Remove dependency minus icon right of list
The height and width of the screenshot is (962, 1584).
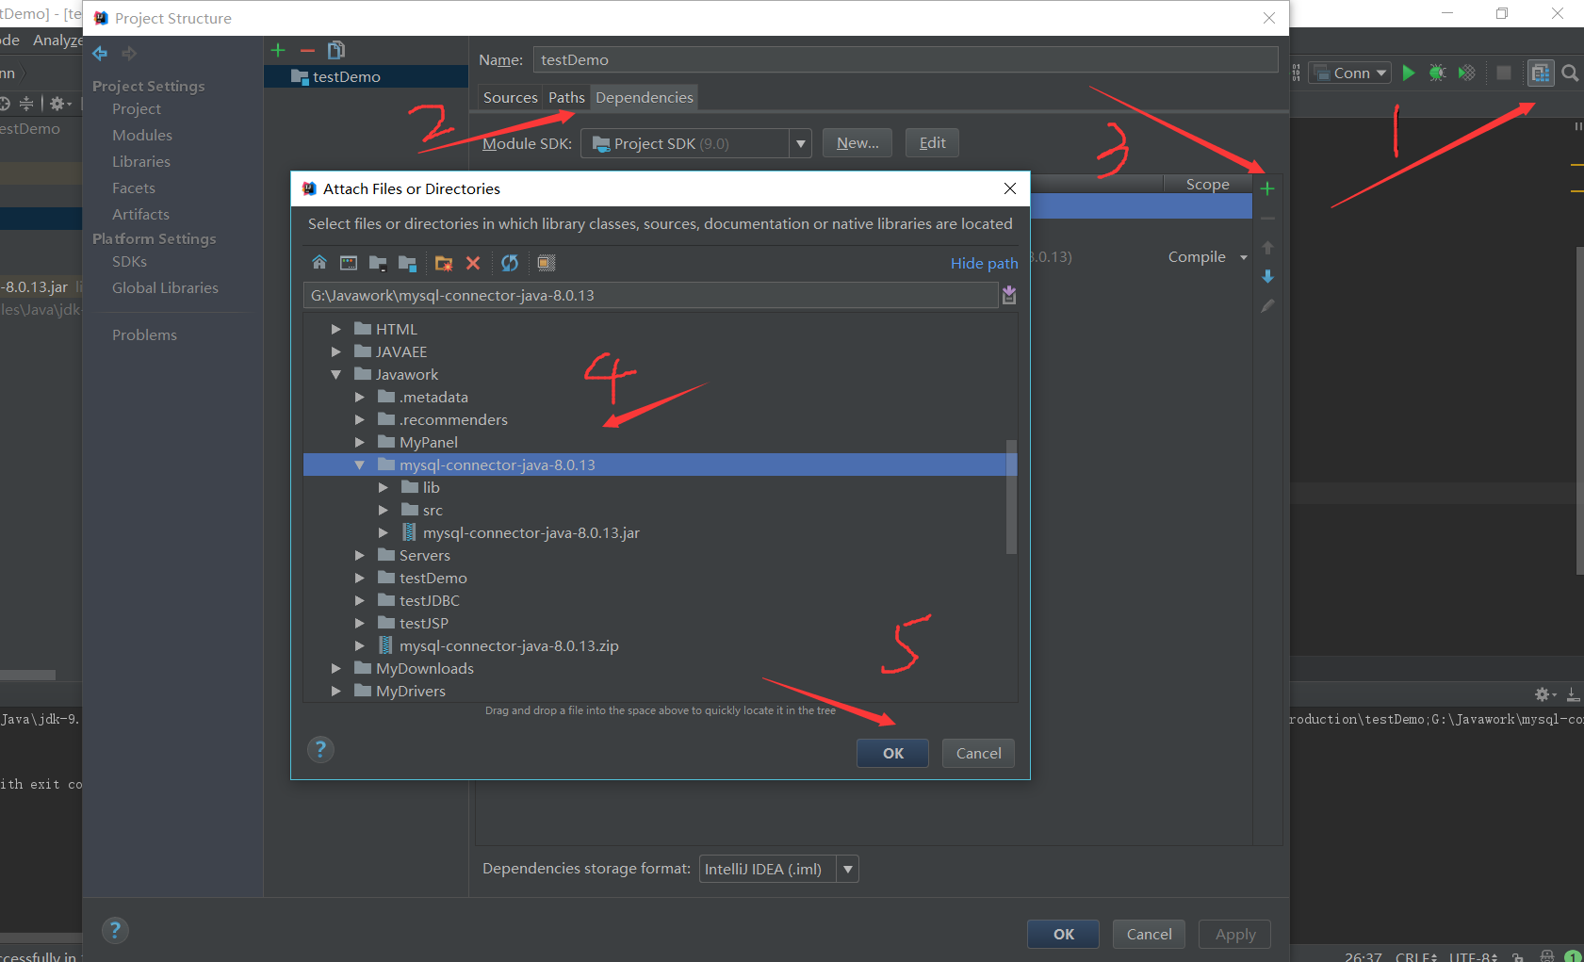(x=1267, y=219)
